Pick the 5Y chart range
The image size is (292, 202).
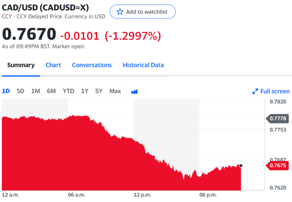tap(99, 91)
